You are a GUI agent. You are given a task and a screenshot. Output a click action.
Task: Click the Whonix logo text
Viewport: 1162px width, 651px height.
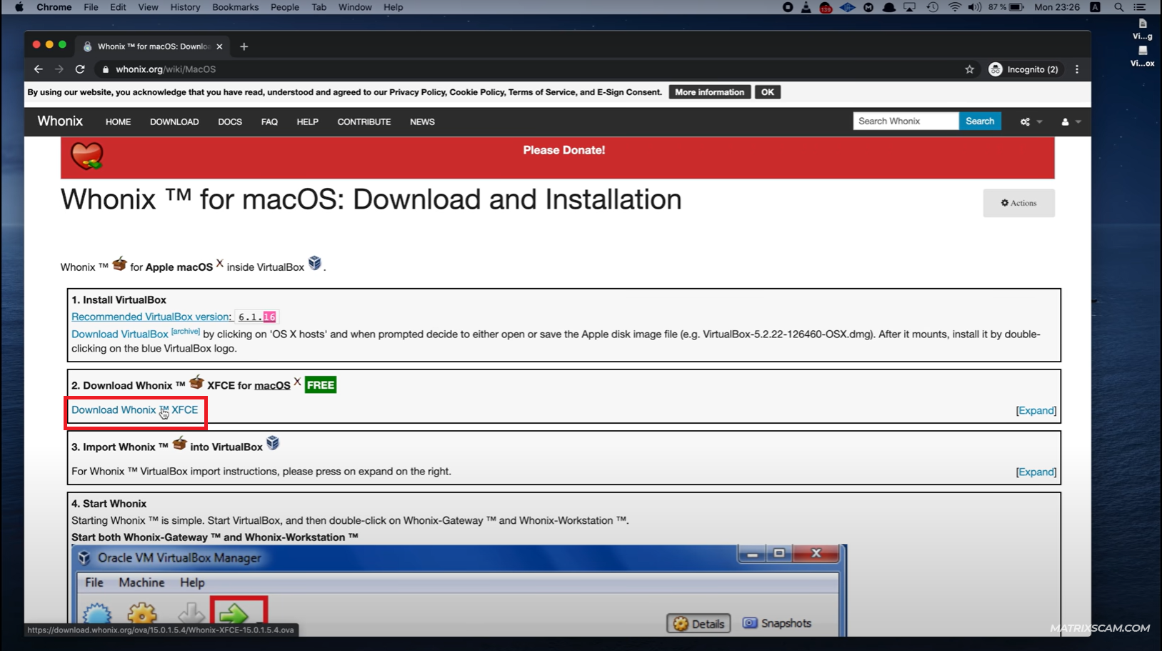point(60,121)
